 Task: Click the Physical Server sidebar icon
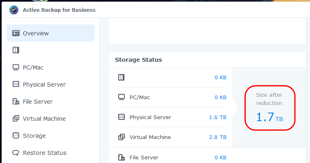click(x=16, y=84)
